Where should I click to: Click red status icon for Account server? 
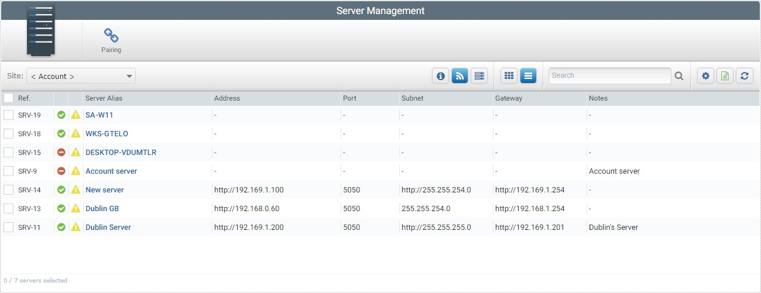point(61,171)
